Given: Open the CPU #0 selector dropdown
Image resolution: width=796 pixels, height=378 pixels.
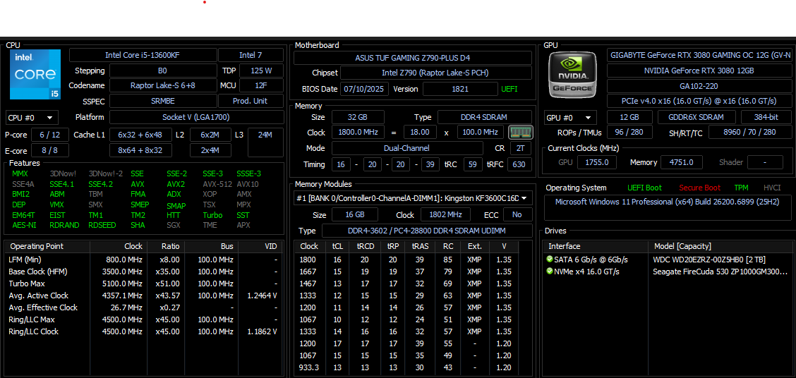Looking at the screenshot, I should [x=31, y=118].
